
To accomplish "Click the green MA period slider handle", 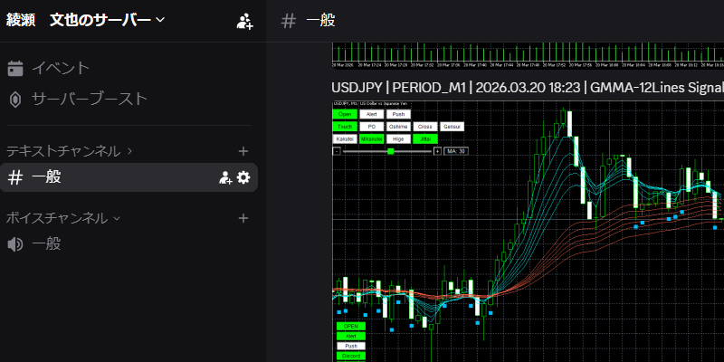I will 391,151.
